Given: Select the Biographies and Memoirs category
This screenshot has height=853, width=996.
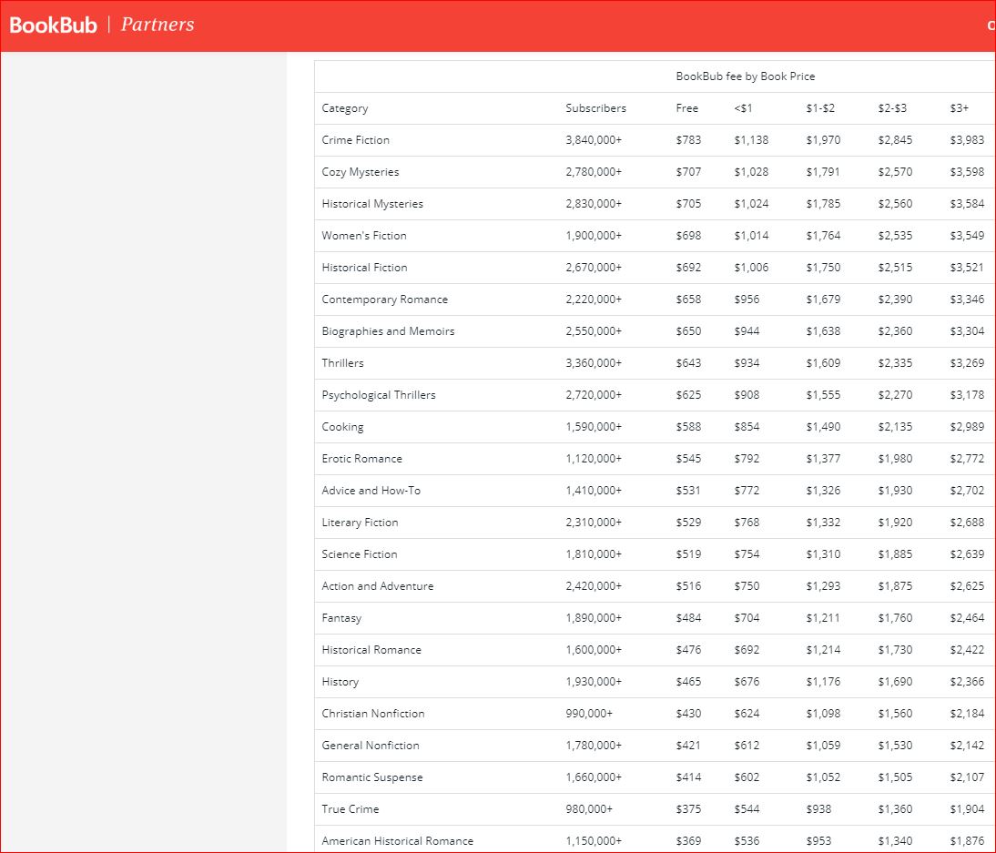Looking at the screenshot, I should point(388,331).
